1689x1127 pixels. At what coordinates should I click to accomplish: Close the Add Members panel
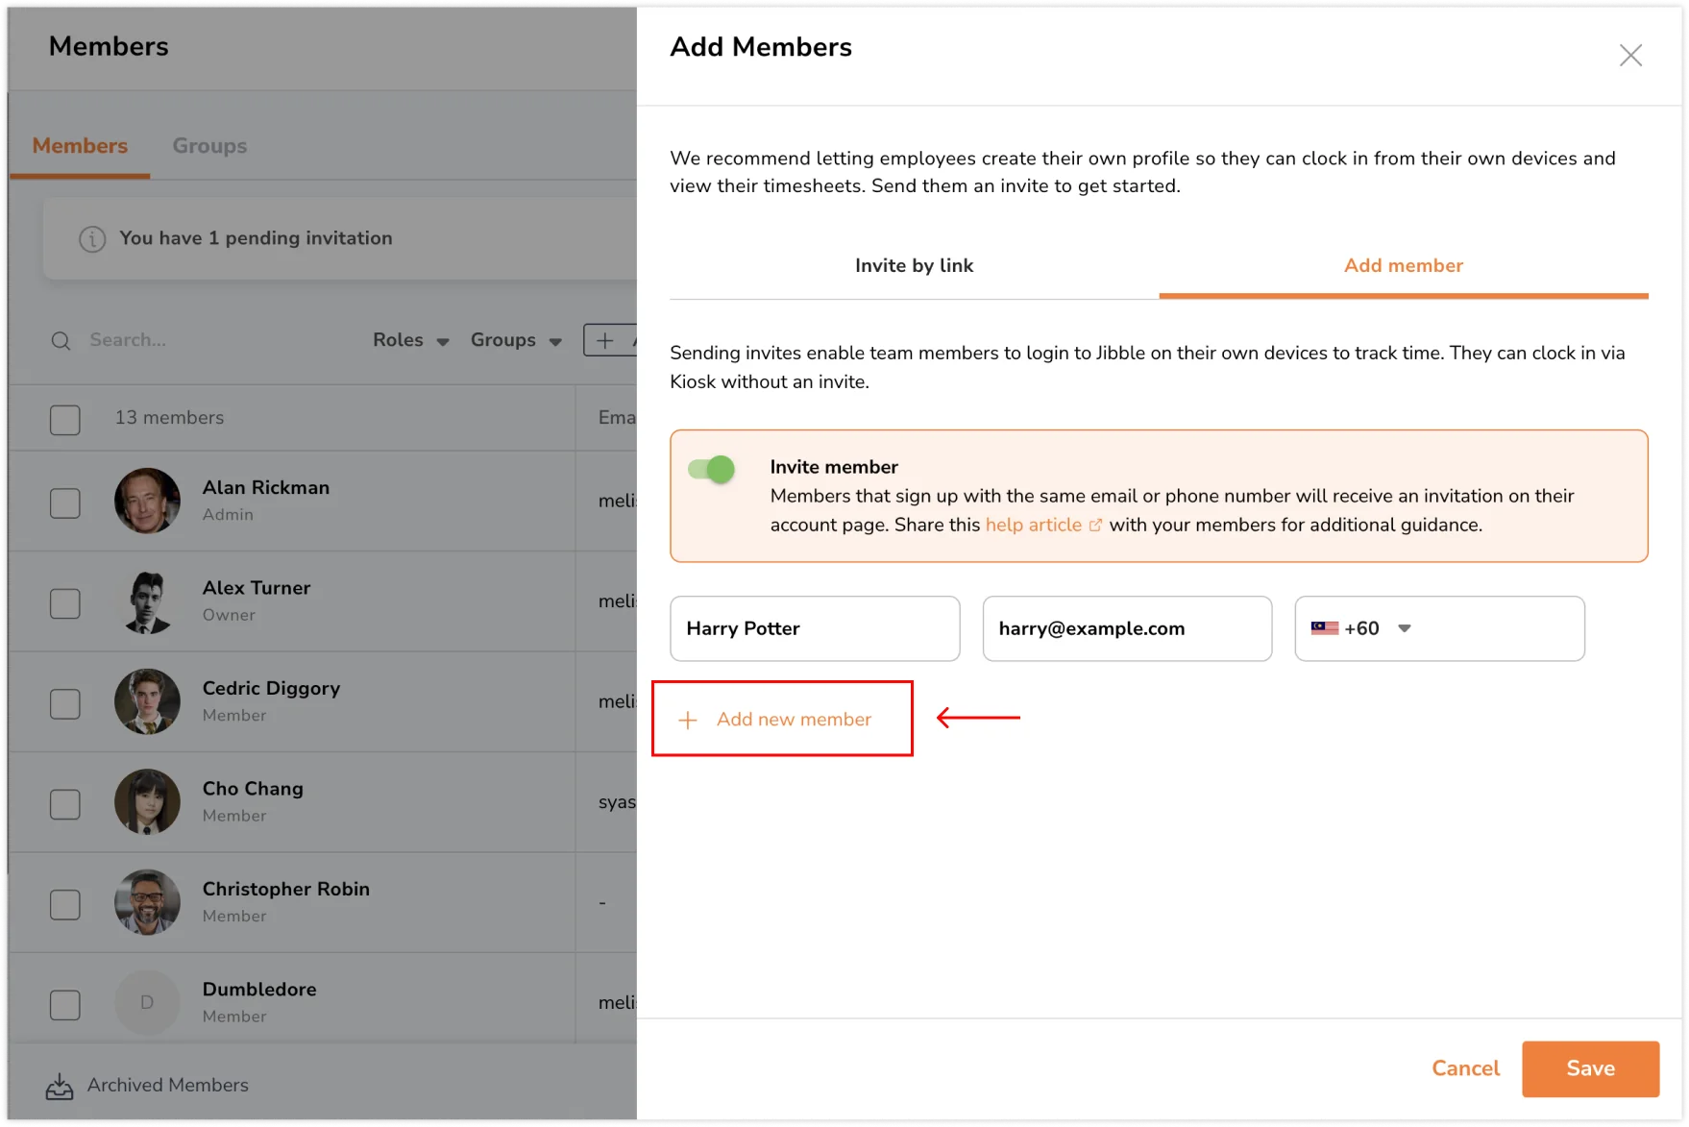tap(1630, 56)
